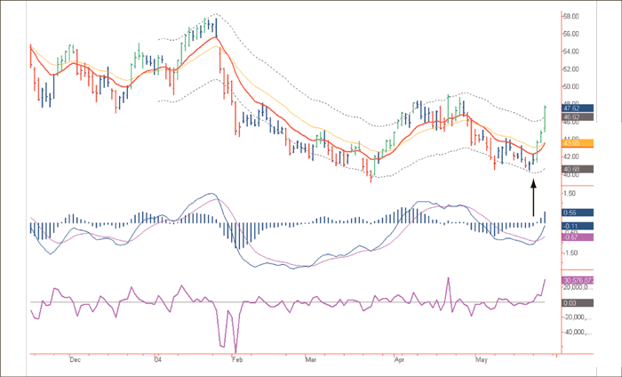The image size is (622, 377).
Task: Click the 1.50 MACD axis label
Action: 571,192
